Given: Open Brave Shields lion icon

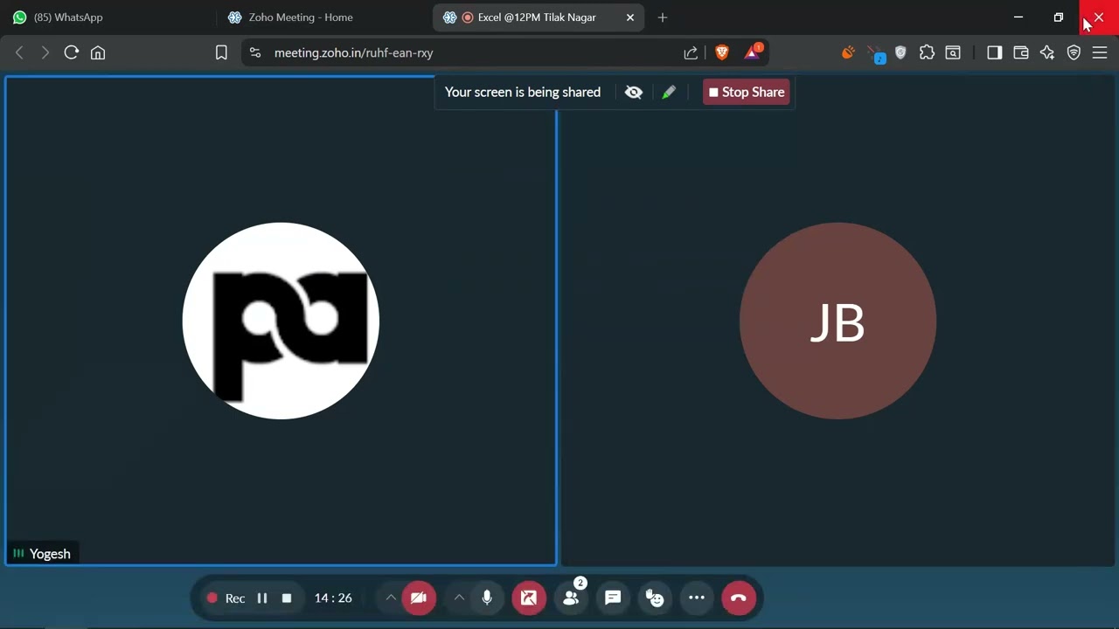Looking at the screenshot, I should pyautogui.click(x=722, y=52).
